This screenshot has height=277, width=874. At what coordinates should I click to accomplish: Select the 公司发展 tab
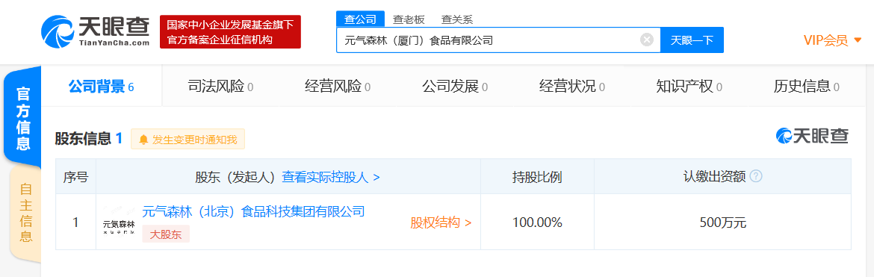455,87
